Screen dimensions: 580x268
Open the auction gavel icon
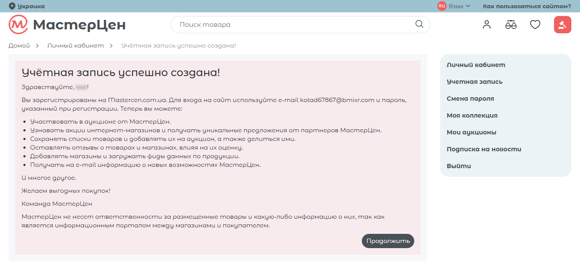click(562, 25)
